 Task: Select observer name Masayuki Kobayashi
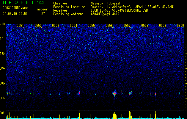(x=107, y=3)
